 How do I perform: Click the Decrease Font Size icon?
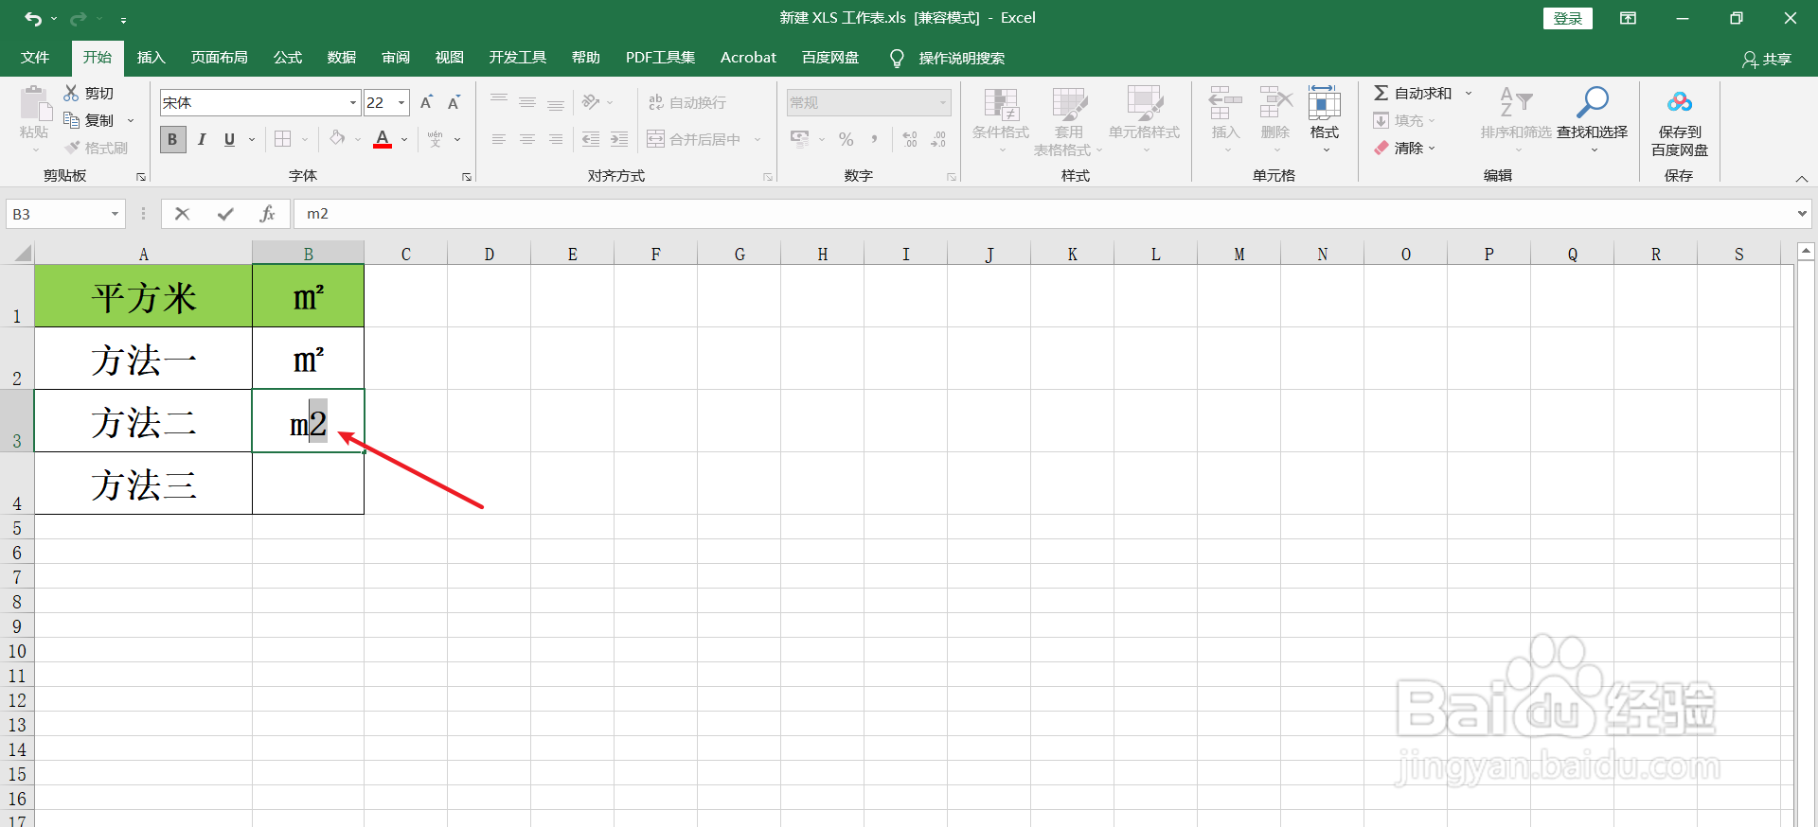coord(454,102)
